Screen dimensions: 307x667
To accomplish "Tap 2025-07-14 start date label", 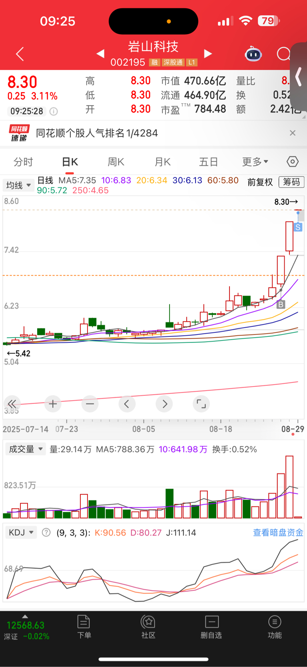I will (26, 429).
